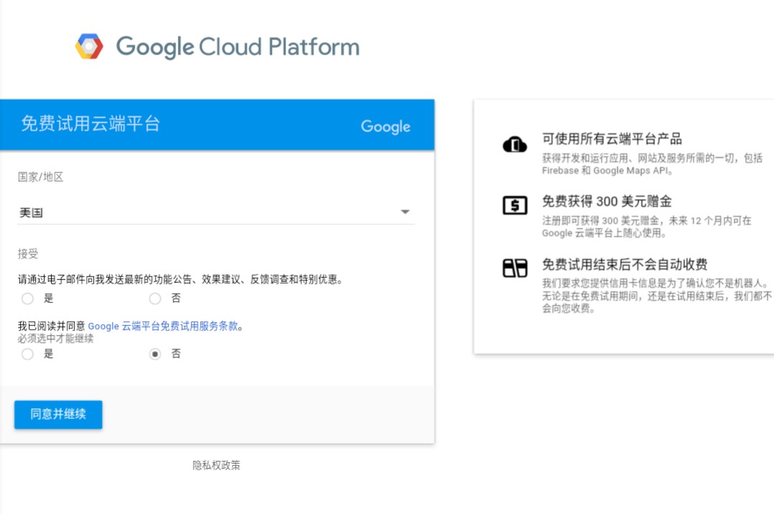This screenshot has width=774, height=514.
Task: Click the 免费获得 300 美元赠金 heading
Action: tap(606, 202)
